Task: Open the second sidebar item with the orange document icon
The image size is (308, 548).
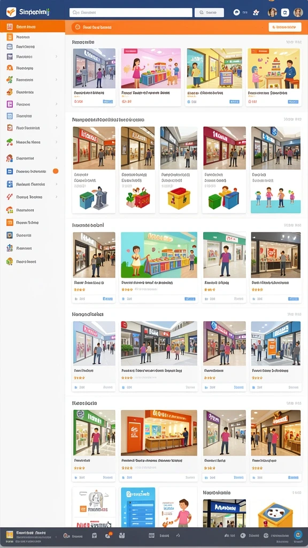Action: pyautogui.click(x=33, y=37)
